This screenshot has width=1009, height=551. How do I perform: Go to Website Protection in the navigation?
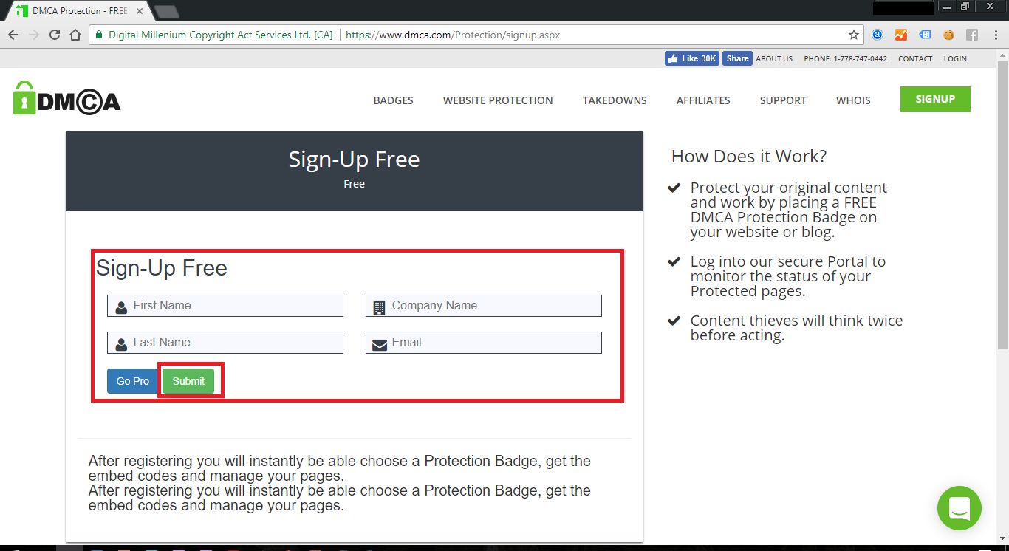pyautogui.click(x=498, y=100)
